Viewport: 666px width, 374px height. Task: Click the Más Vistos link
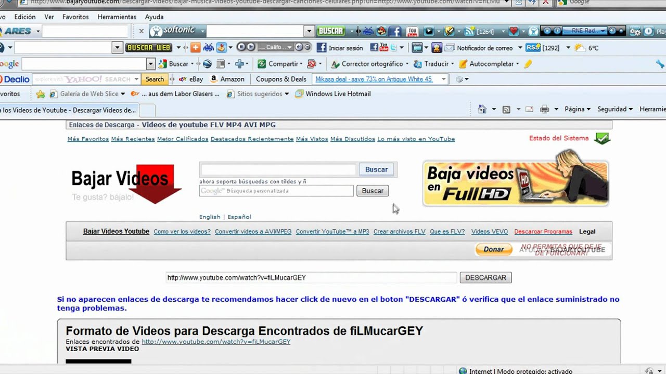point(312,139)
